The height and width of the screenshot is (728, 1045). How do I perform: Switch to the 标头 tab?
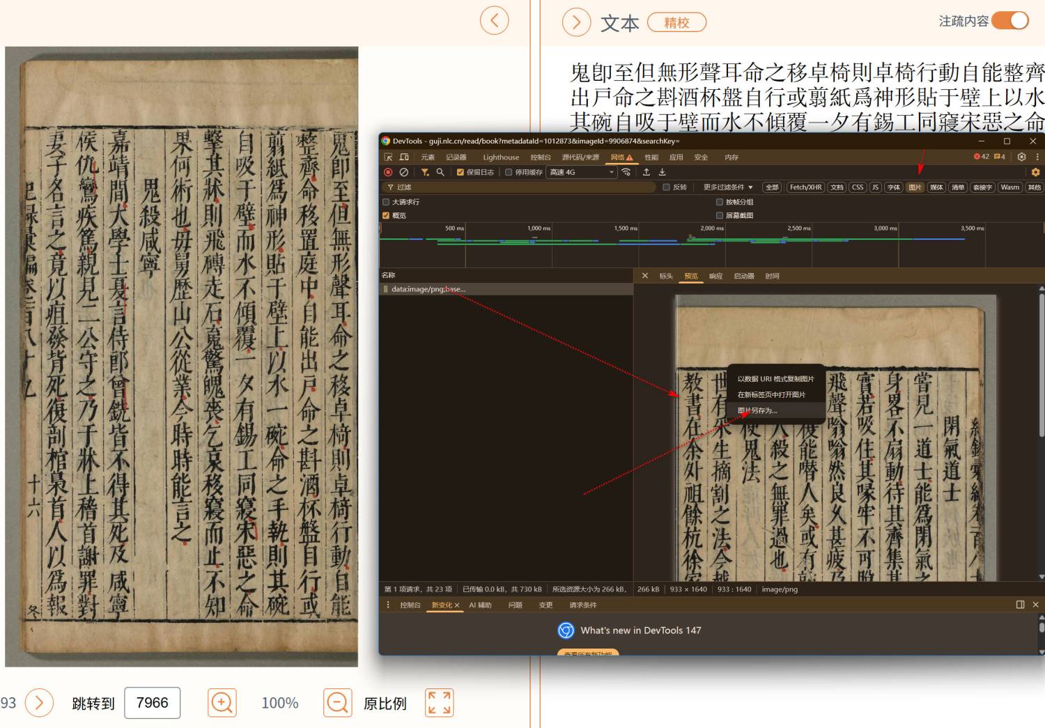click(x=666, y=276)
